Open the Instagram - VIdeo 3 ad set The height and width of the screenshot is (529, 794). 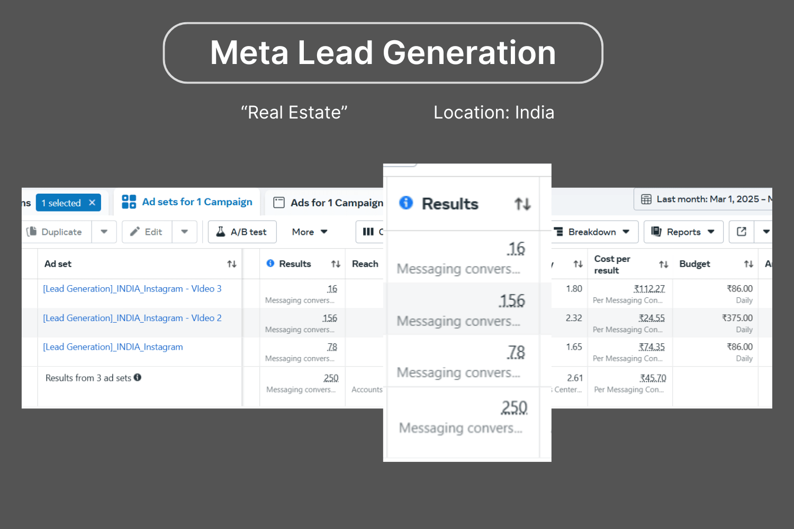pos(132,289)
